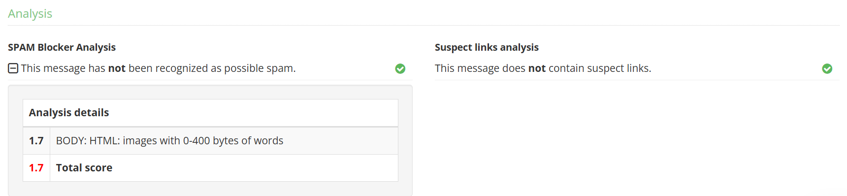Click the Total score label
The width and height of the screenshot is (847, 196).
84,168
